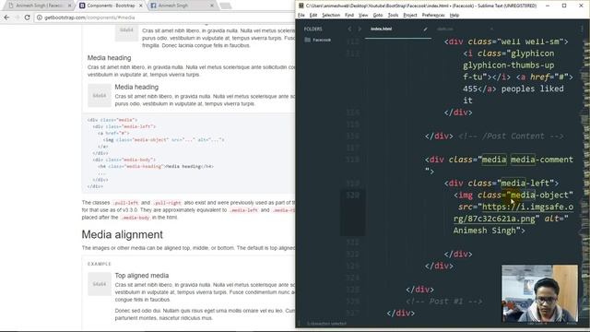The height and width of the screenshot is (332, 590).
Task: Open the Tools menu in Sublime Text
Action: [393, 15]
